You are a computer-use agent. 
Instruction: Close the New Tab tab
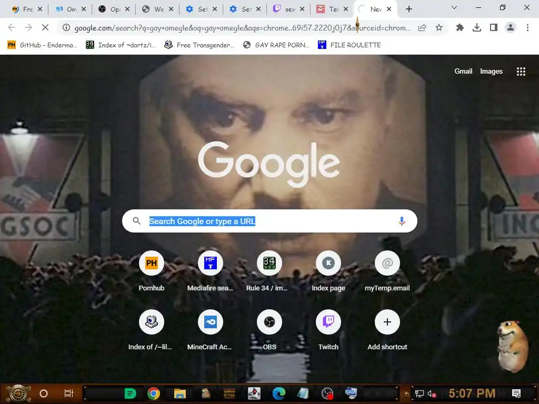(389, 9)
